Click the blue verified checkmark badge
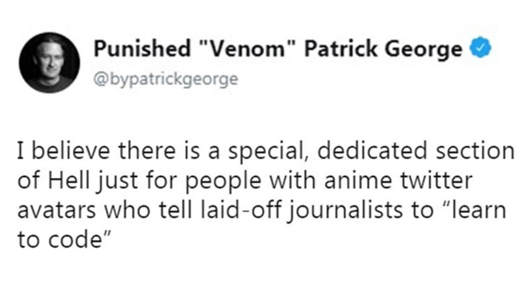 coord(480,47)
